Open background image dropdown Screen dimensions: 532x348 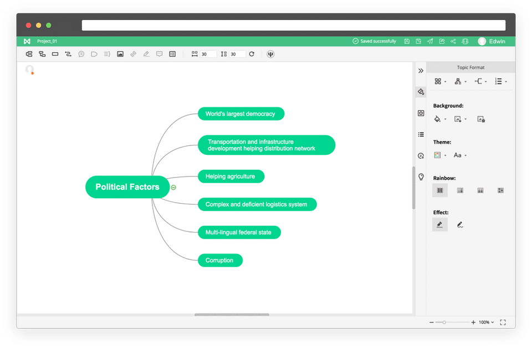coord(461,119)
